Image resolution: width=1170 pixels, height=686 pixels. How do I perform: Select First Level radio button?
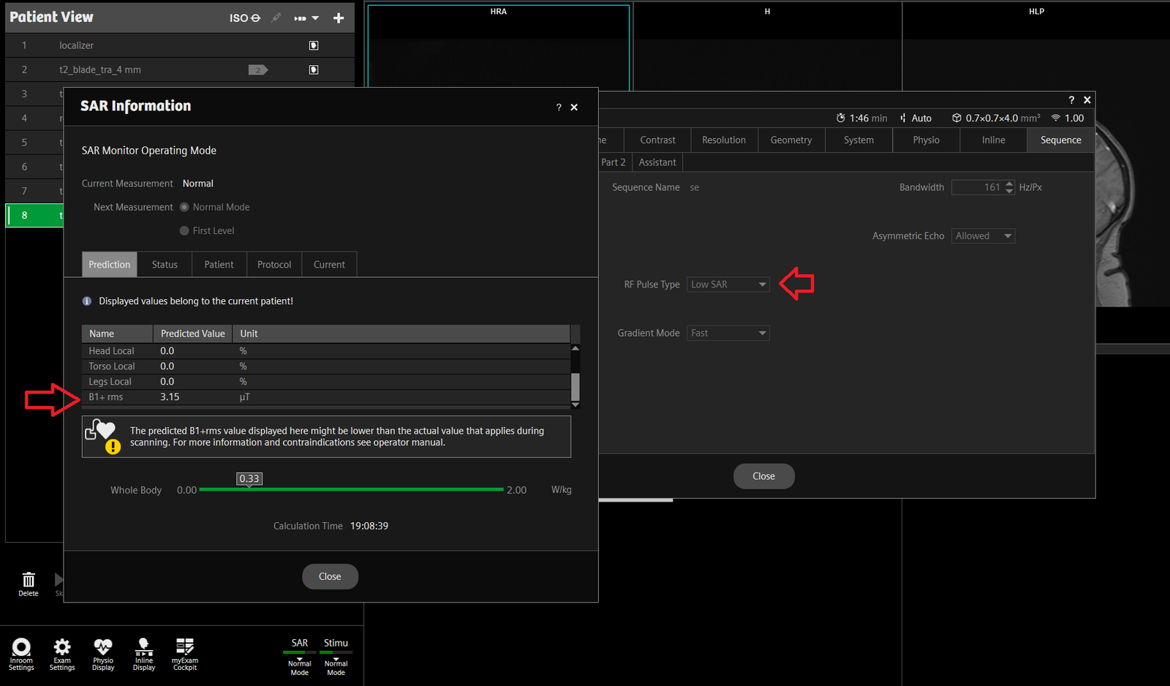tap(184, 231)
